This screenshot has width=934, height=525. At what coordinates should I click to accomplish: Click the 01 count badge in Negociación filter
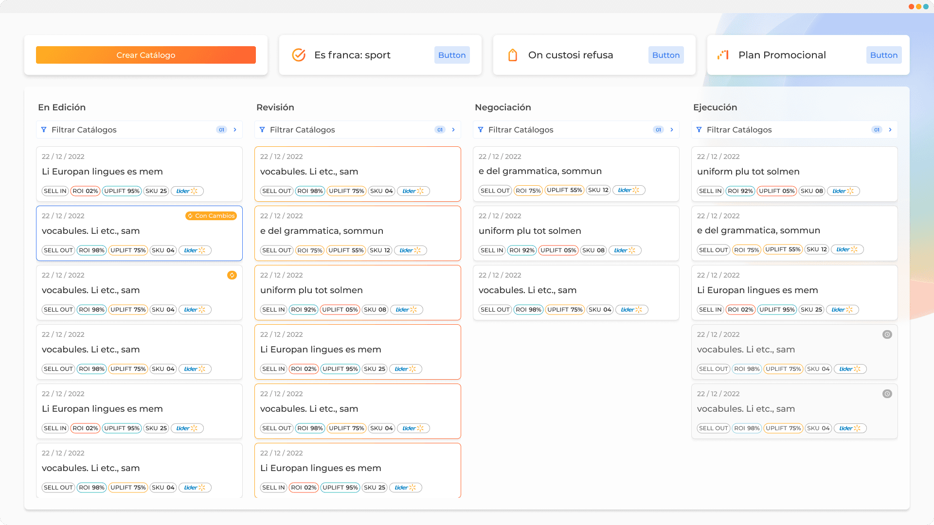click(658, 130)
